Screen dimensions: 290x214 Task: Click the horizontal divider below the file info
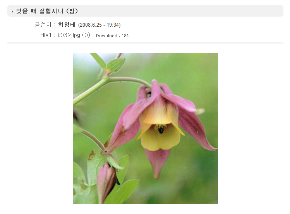pos(145,43)
